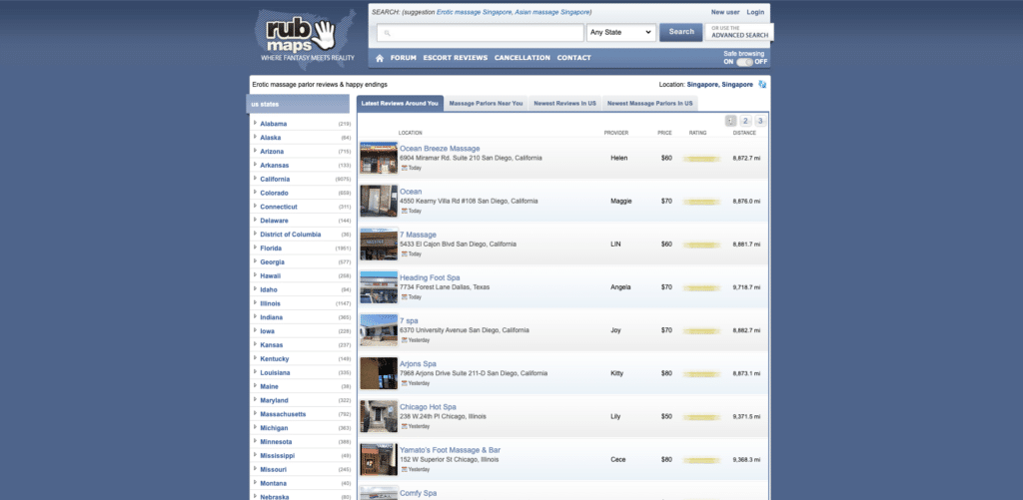Expand the Alabama arrow in the states list
This screenshot has width=1023, height=500.
[x=255, y=123]
